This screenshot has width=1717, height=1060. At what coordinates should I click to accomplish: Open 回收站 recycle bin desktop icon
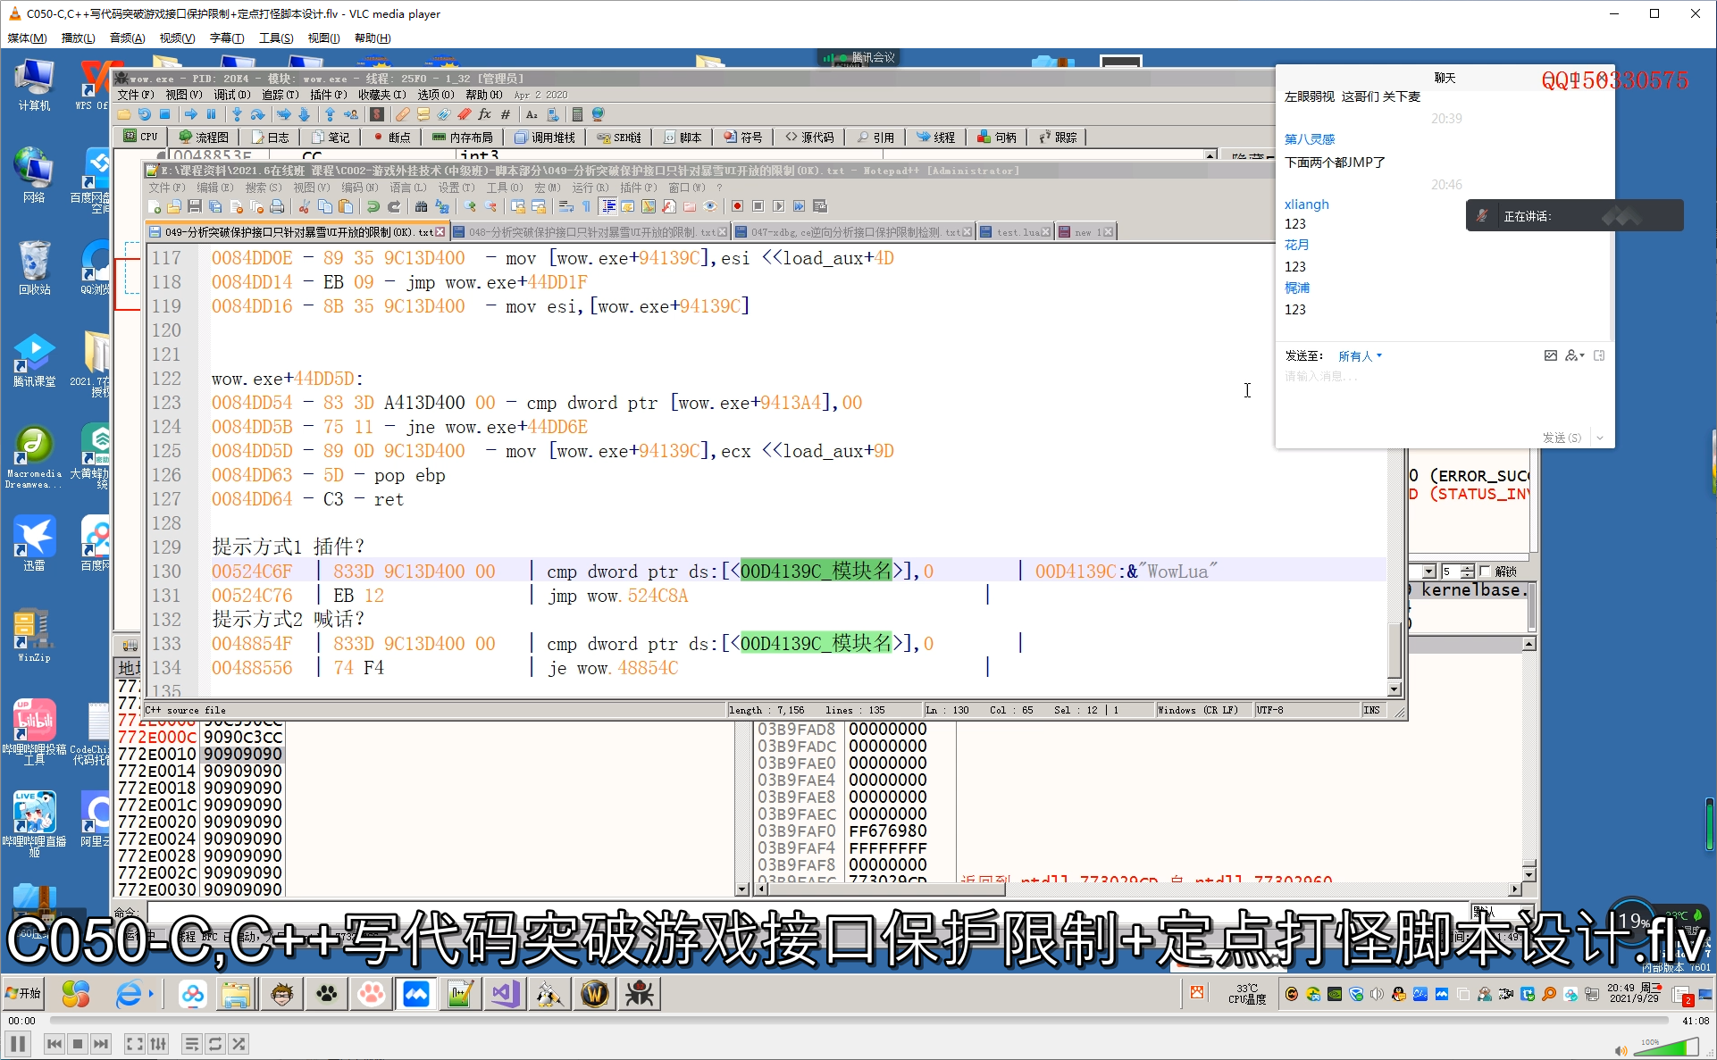pyautogui.click(x=34, y=266)
